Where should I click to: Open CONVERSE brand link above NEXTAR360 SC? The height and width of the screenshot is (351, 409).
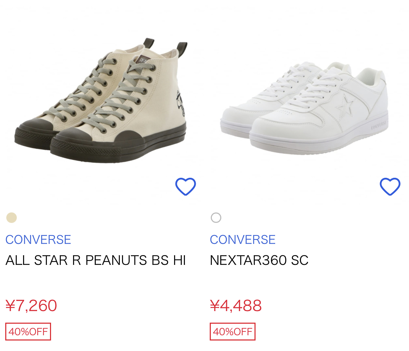coord(243,240)
